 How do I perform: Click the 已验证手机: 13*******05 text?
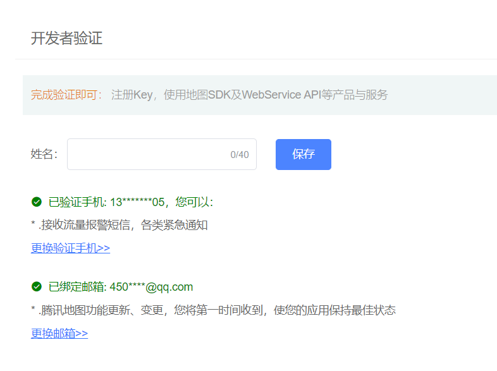(131, 202)
